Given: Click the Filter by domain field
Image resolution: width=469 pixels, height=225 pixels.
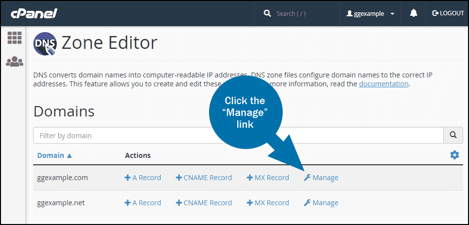Looking at the screenshot, I should tap(238, 135).
